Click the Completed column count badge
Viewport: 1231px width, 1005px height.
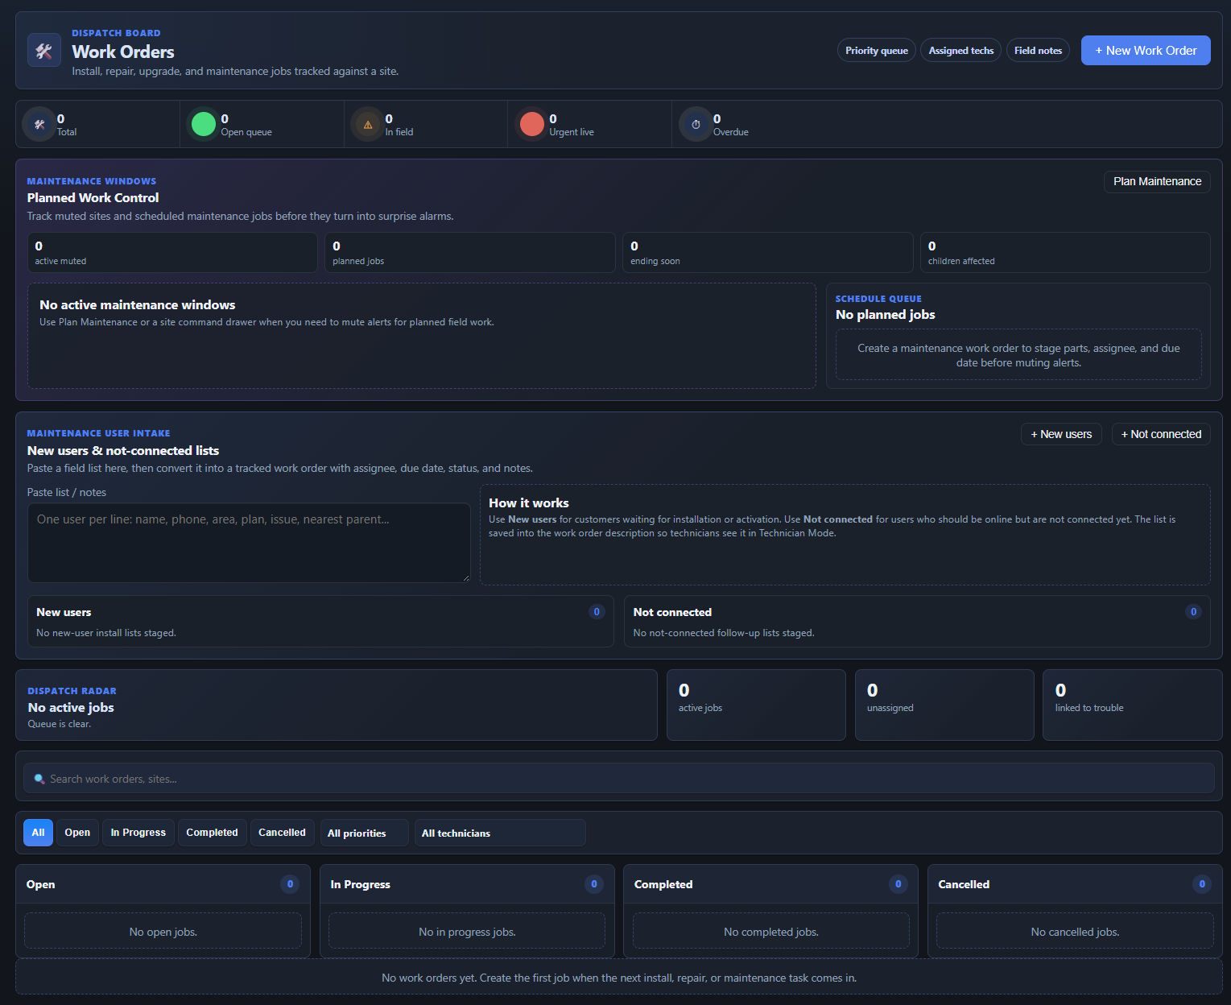click(x=898, y=884)
